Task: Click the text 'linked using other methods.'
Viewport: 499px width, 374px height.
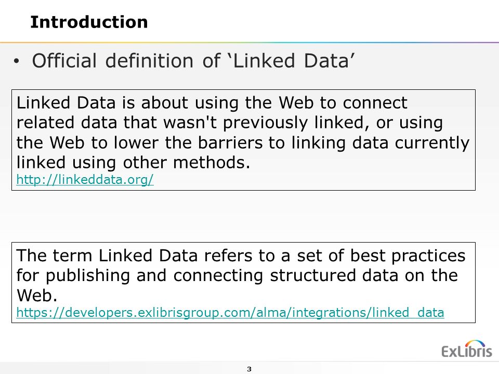Action: tap(134, 163)
